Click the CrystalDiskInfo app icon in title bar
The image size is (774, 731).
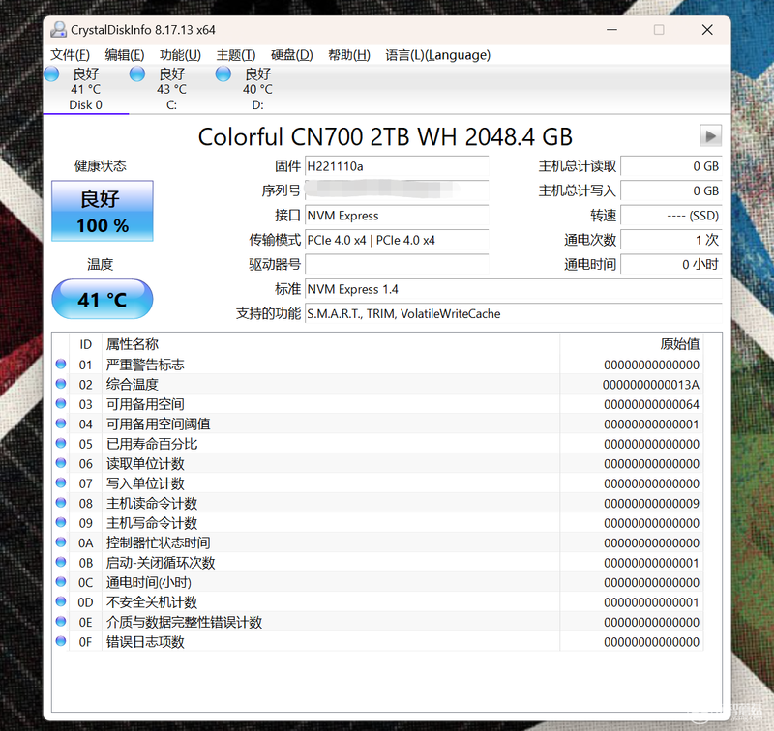click(58, 30)
